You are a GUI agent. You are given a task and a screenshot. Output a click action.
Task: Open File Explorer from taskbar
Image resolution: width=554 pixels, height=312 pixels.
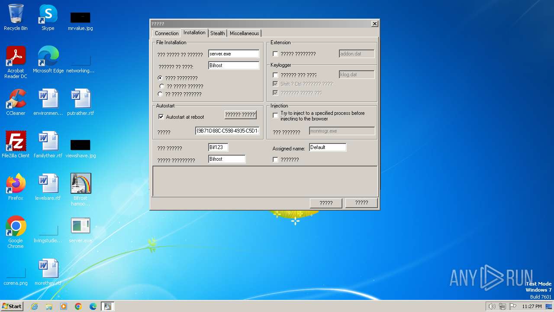pyautogui.click(x=49, y=306)
